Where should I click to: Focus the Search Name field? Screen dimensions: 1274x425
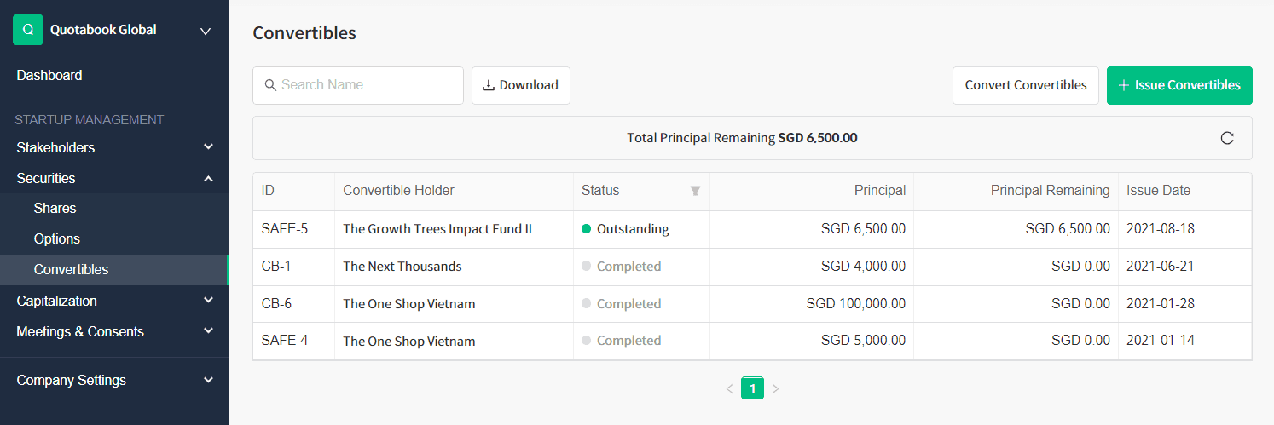point(368,85)
